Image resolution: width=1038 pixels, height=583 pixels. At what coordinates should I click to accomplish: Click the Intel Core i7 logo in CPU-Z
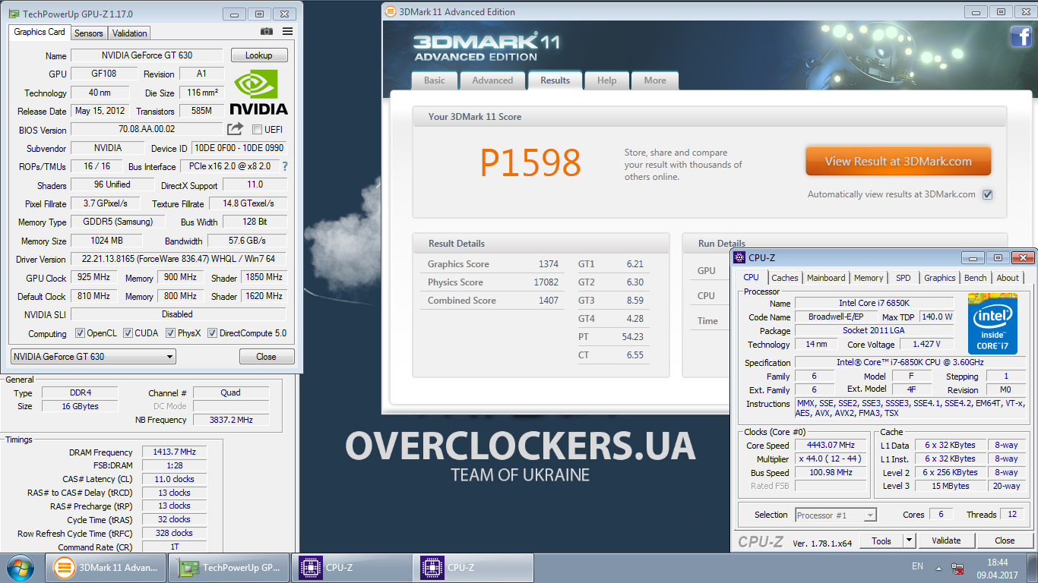(992, 324)
